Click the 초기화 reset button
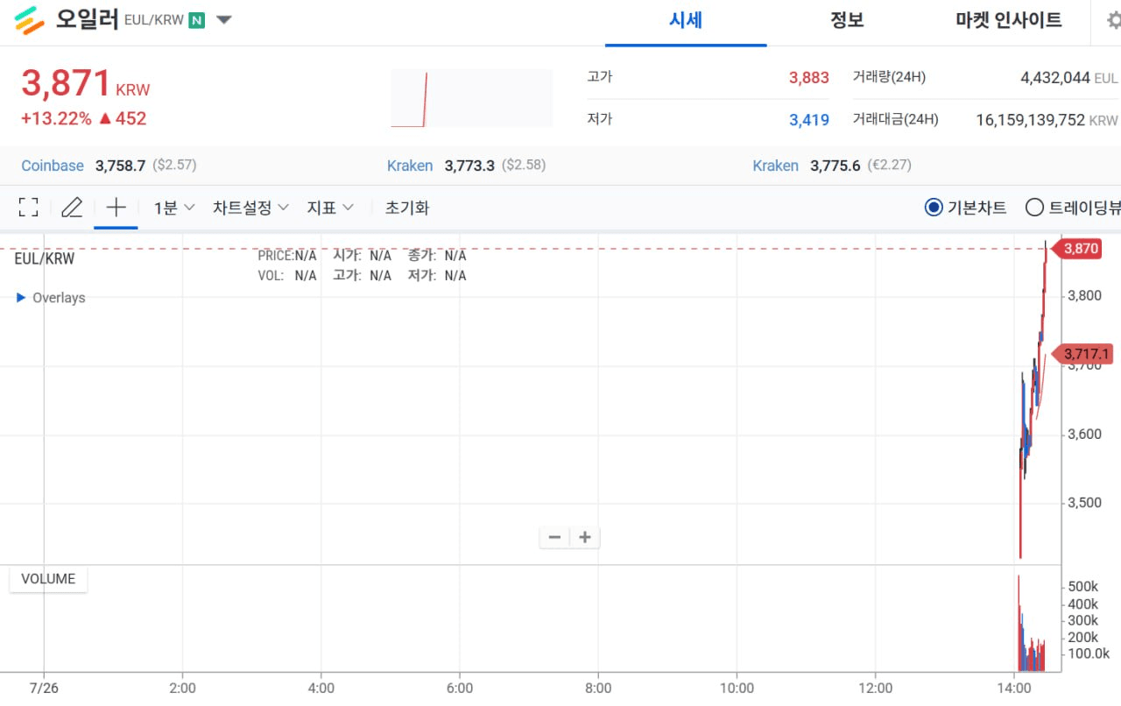Screen dimensions: 1121x706 click(x=407, y=208)
